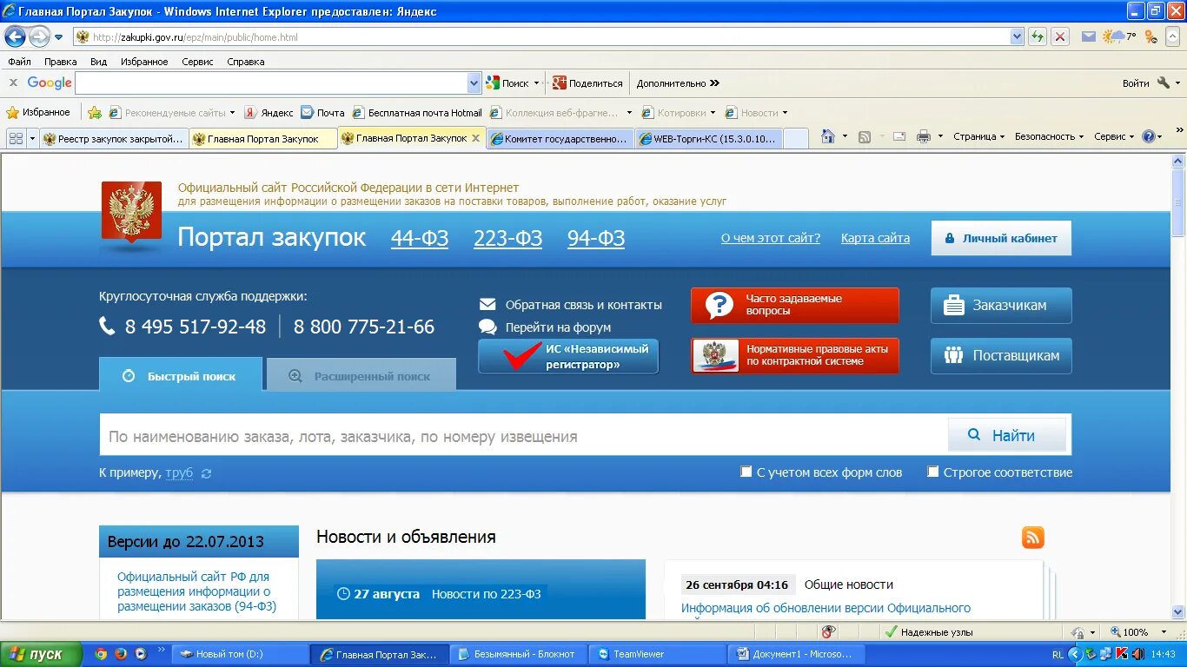
Task: Open Firefox from quick launch
Action: 121,654
